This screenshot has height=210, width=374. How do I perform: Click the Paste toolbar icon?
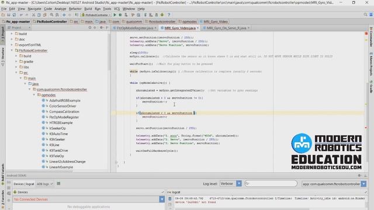44,15
